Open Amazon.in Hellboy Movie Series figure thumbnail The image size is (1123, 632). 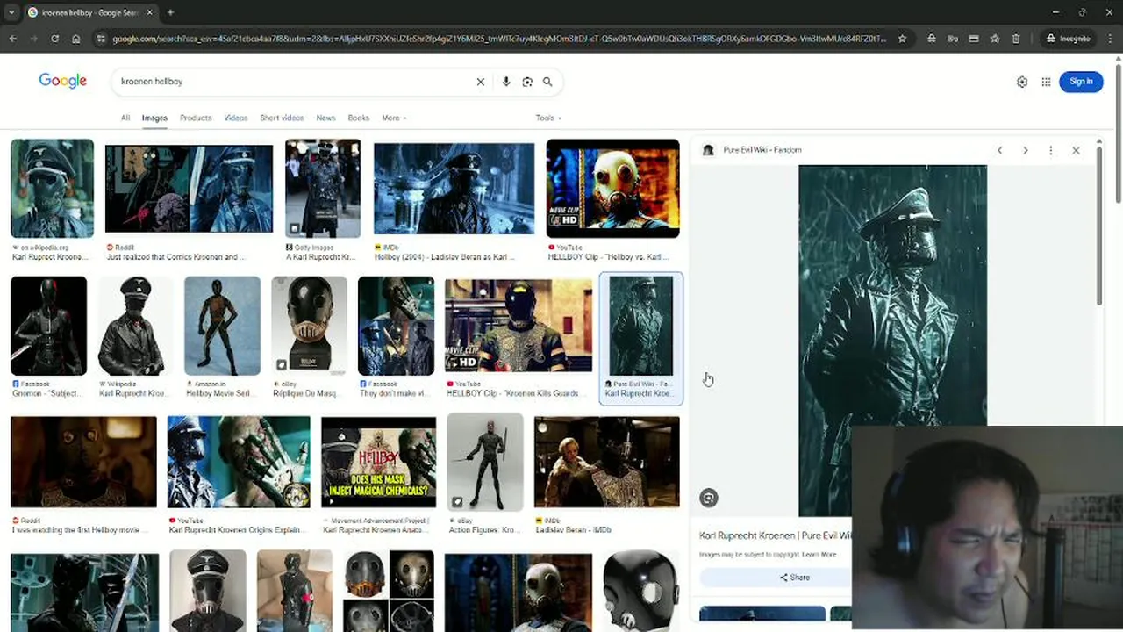point(222,326)
